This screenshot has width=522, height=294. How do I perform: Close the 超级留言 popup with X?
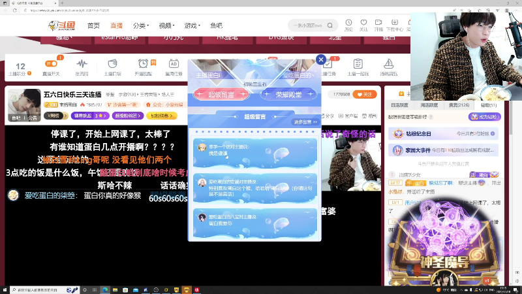(x=321, y=59)
